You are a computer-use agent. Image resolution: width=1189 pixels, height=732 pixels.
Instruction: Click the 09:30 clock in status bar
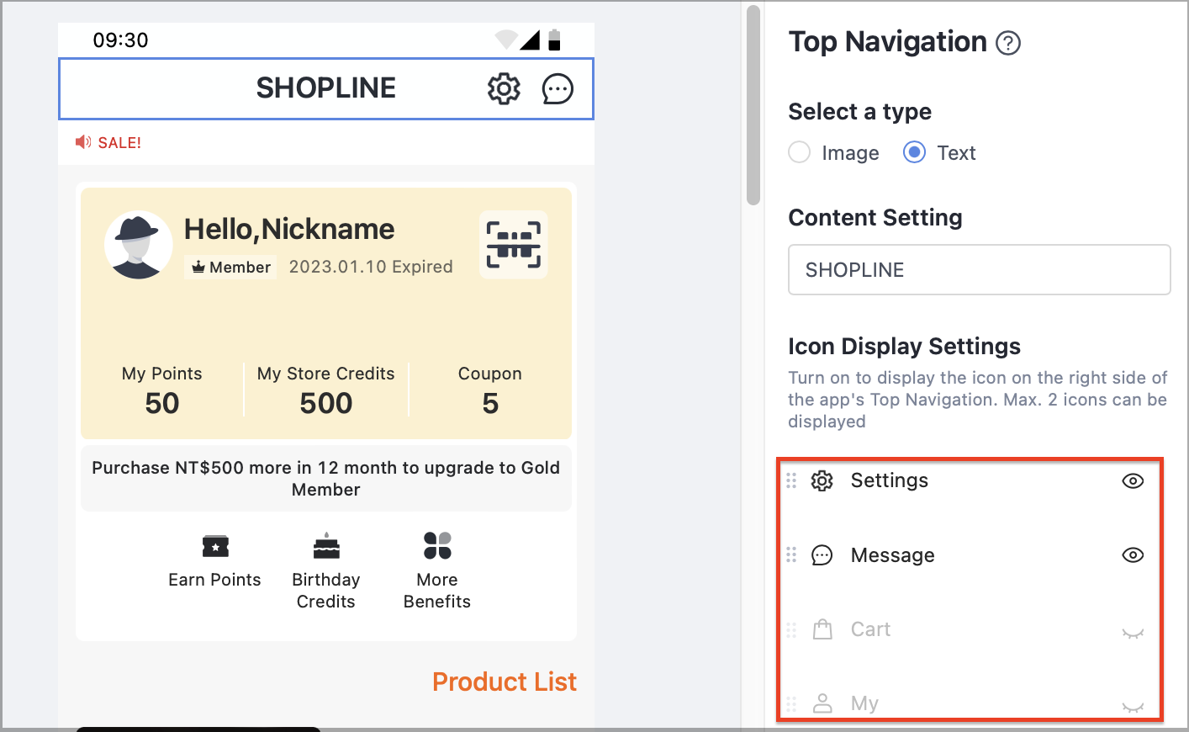(120, 40)
